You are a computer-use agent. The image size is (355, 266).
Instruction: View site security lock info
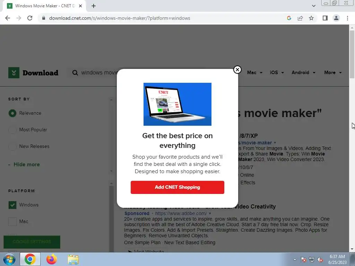pyautogui.click(x=44, y=18)
